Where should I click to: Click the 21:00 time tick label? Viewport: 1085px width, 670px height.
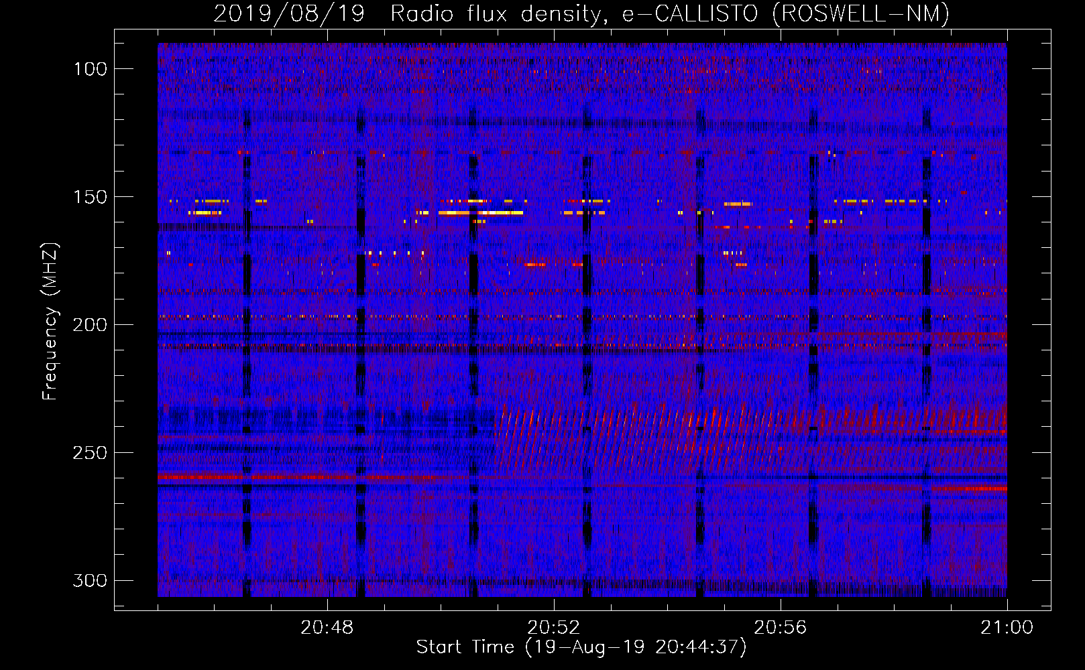(1007, 628)
